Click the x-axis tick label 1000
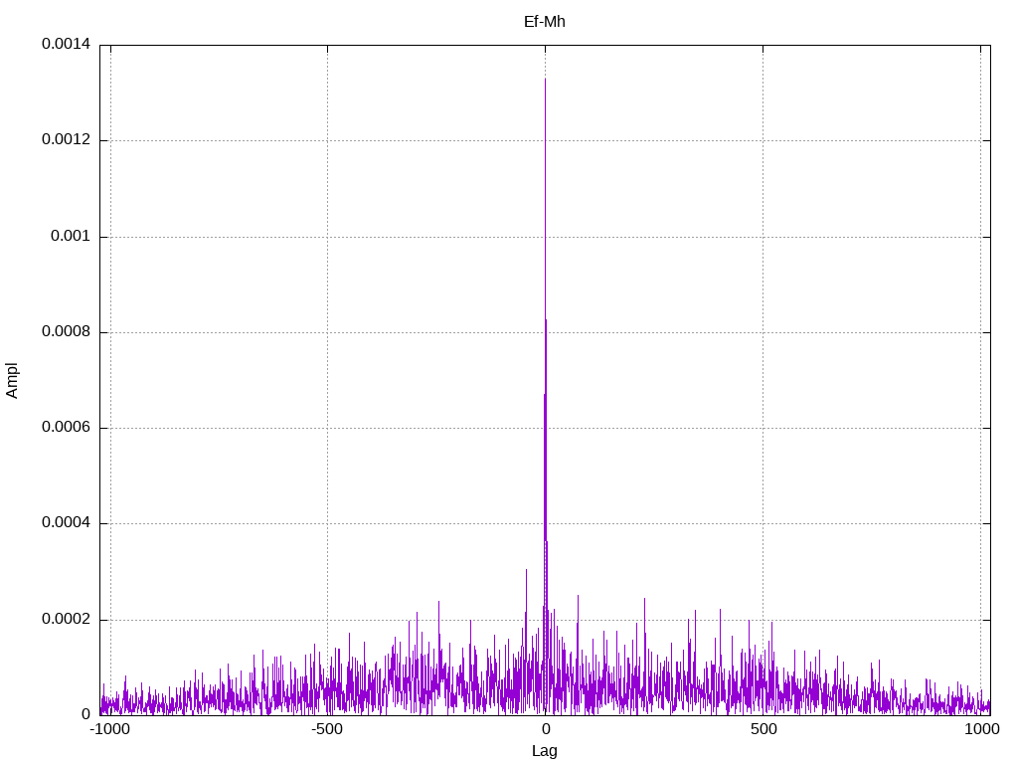1018x764 pixels. 981,729
